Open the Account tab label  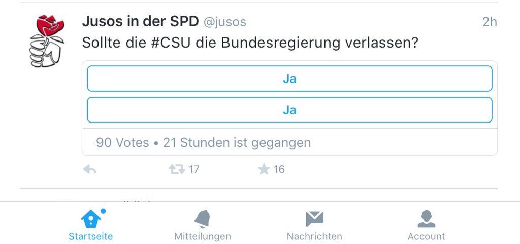(426, 236)
